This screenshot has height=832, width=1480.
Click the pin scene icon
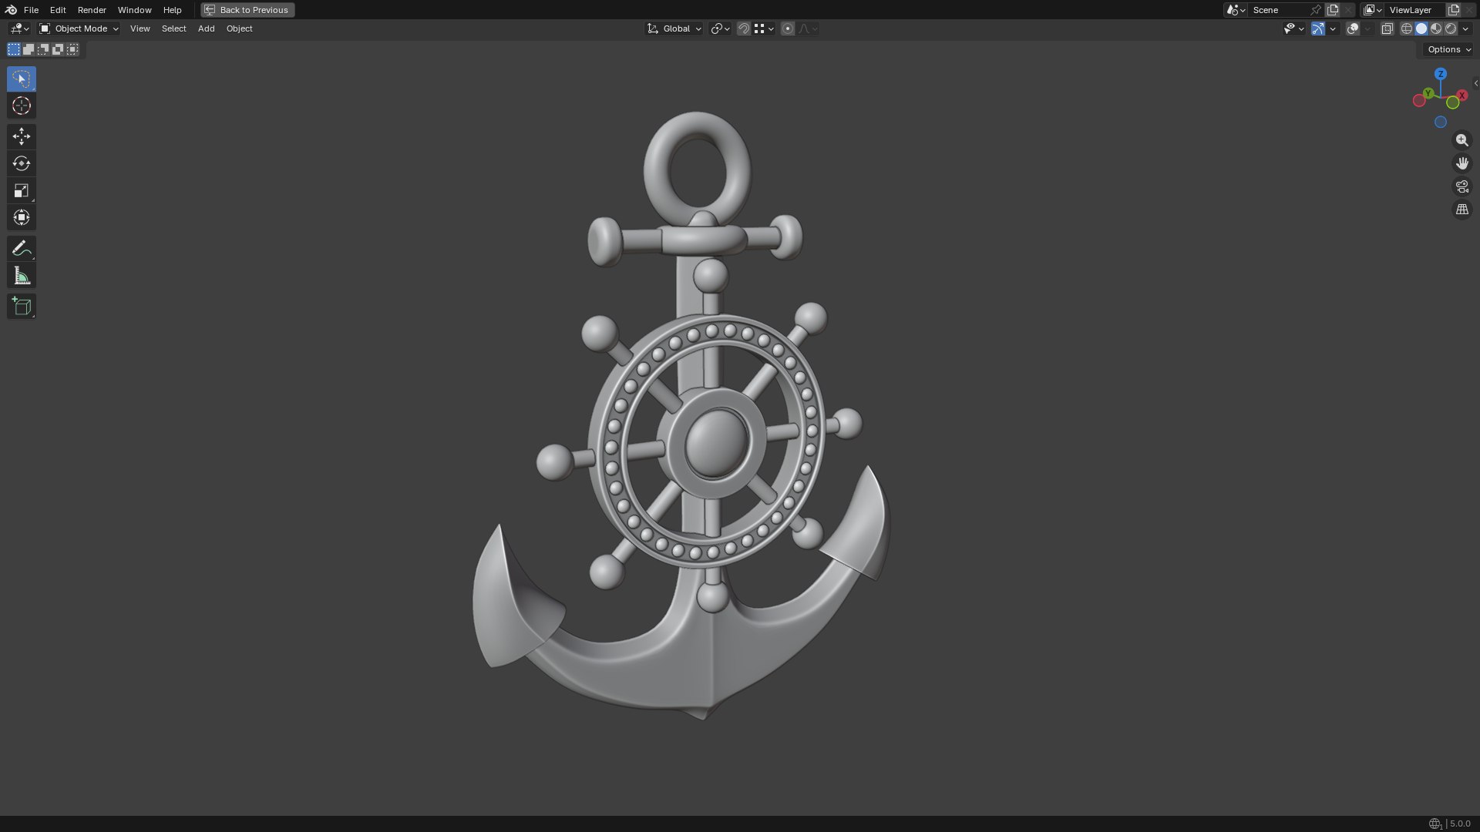pos(1315,10)
